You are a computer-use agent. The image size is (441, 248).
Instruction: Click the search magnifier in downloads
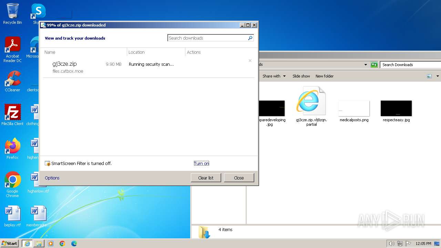[x=250, y=38]
